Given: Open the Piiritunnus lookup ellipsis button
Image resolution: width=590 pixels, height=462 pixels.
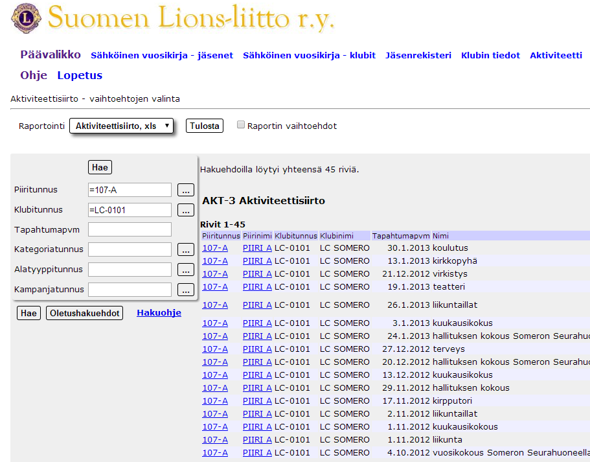Looking at the screenshot, I should click(x=186, y=190).
